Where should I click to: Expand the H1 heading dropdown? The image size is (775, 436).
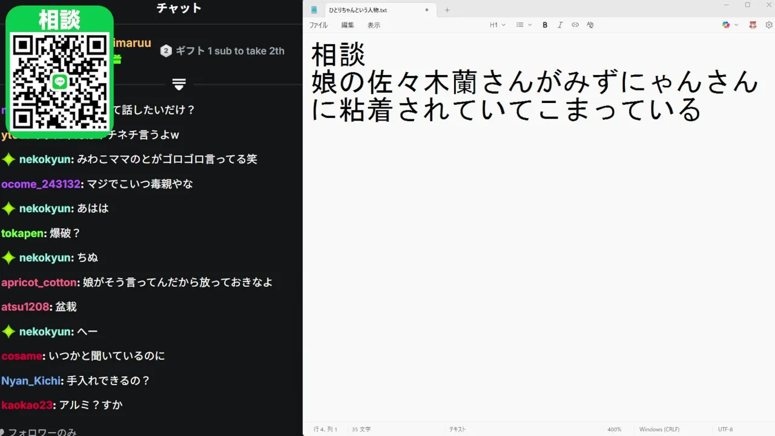coord(498,25)
